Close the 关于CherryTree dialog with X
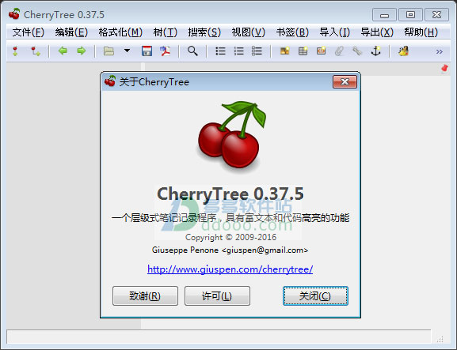Image resolution: width=457 pixels, height=350 pixels. [345, 81]
